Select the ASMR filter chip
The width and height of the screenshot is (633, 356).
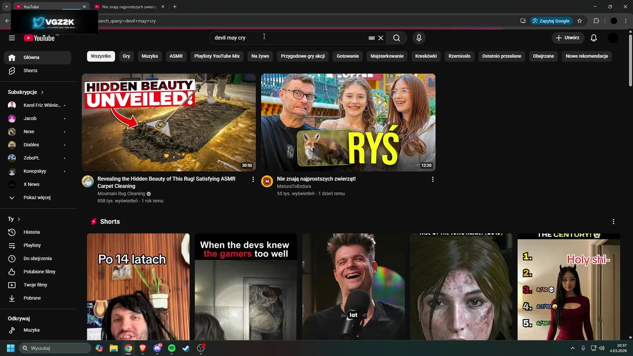click(x=176, y=56)
